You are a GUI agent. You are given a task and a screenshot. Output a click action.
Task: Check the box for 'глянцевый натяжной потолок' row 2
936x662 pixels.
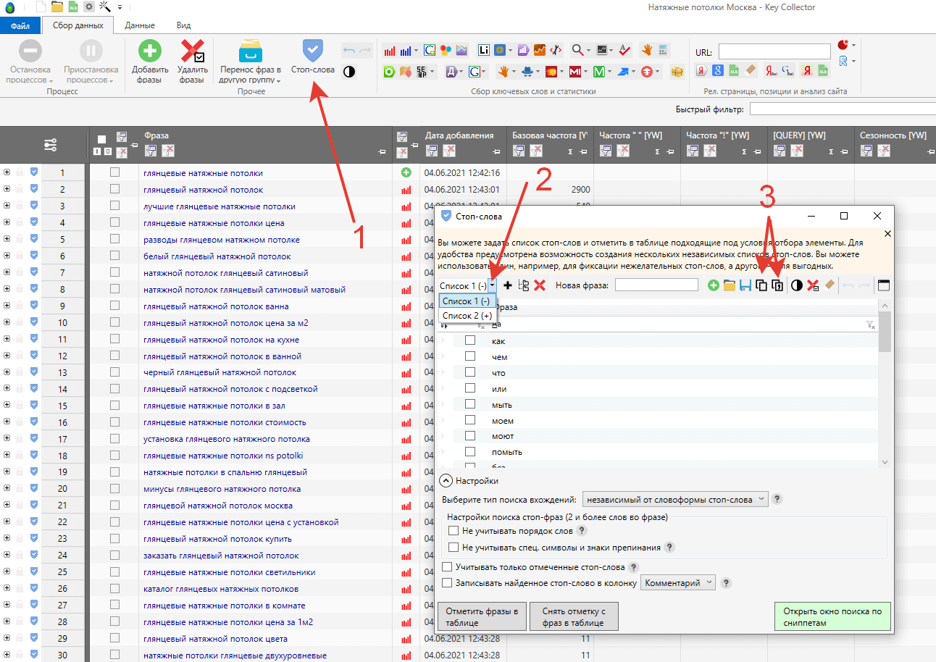(x=114, y=189)
